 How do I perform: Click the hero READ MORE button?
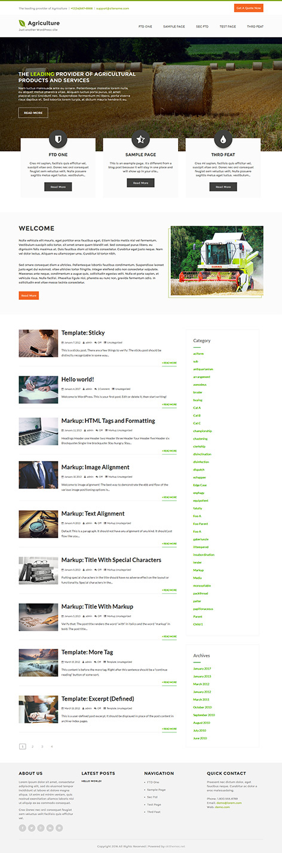[x=33, y=112]
